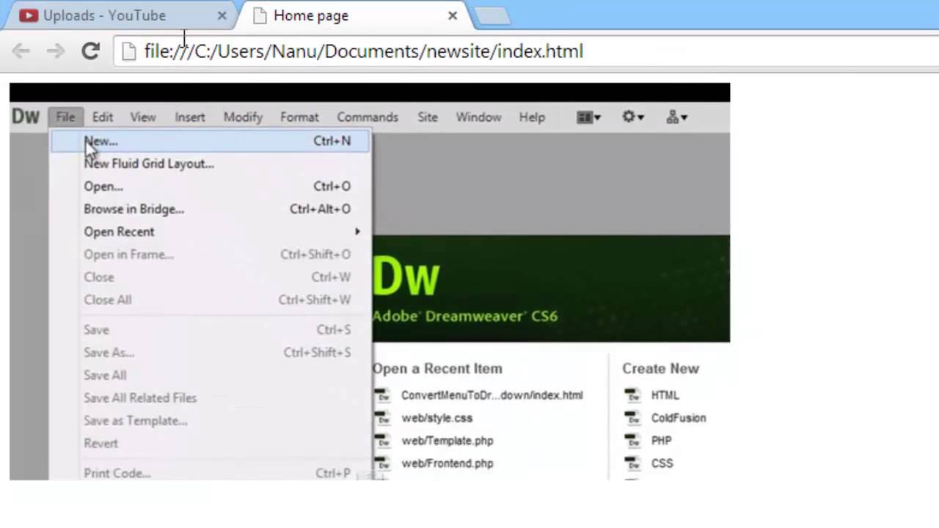Choose New... from the File menu
The height and width of the screenshot is (528, 939).
click(x=101, y=141)
